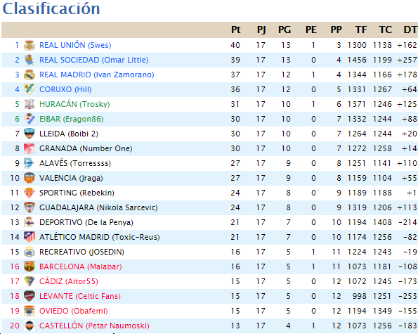The width and height of the screenshot is (418, 334).
Task: Open the CORUXO (Hill) team link
Action: (65, 89)
